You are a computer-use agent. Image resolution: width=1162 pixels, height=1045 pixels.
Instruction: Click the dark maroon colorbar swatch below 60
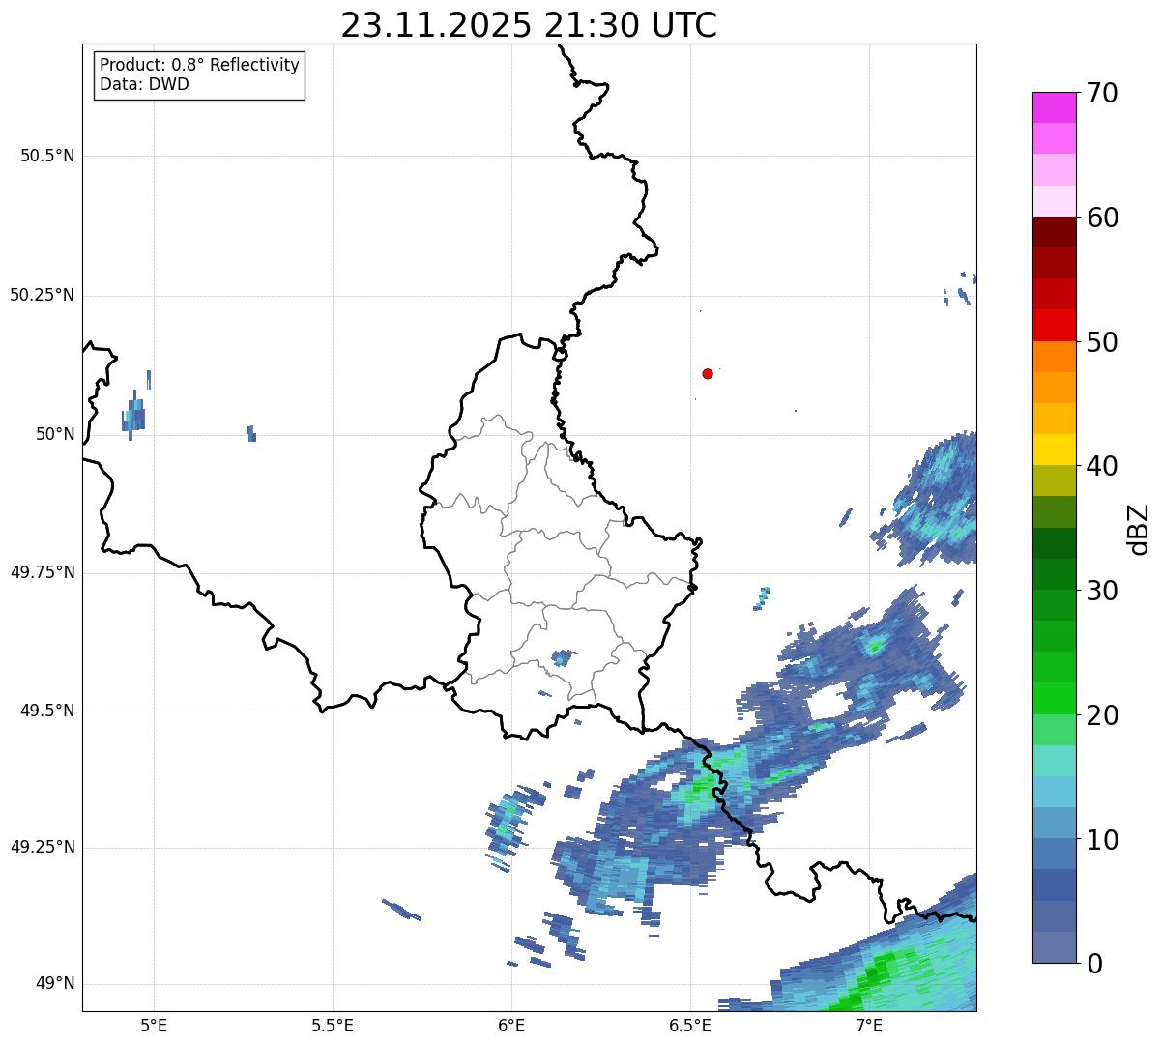click(x=1054, y=232)
